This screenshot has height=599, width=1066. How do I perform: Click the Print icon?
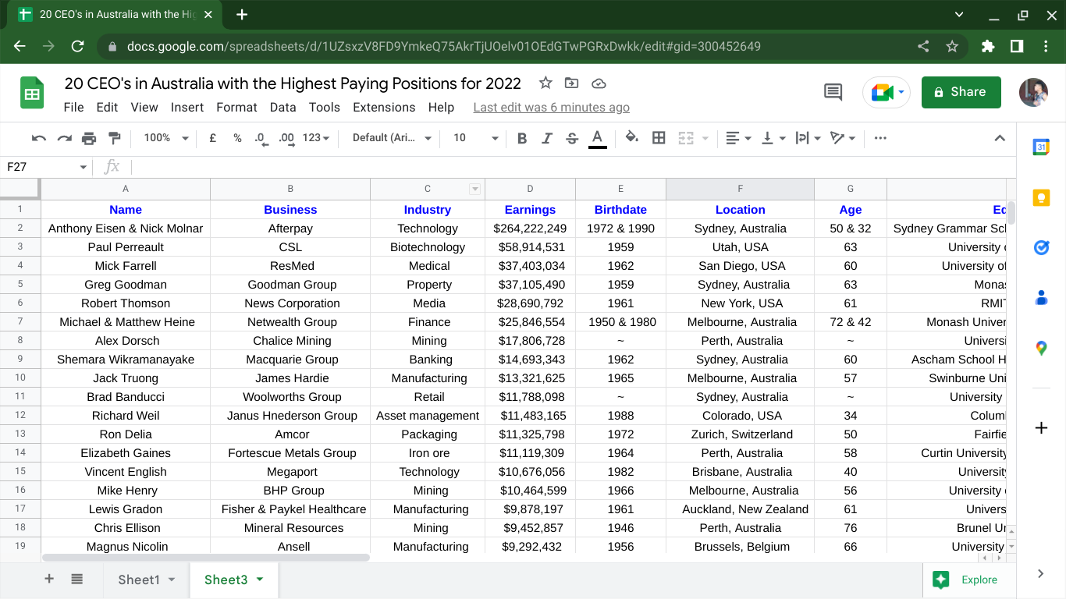(x=89, y=138)
